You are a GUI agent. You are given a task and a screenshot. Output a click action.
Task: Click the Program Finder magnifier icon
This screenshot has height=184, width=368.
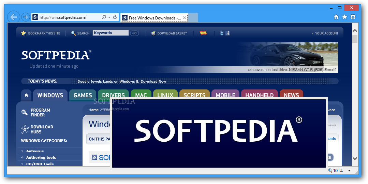[x=25, y=112]
